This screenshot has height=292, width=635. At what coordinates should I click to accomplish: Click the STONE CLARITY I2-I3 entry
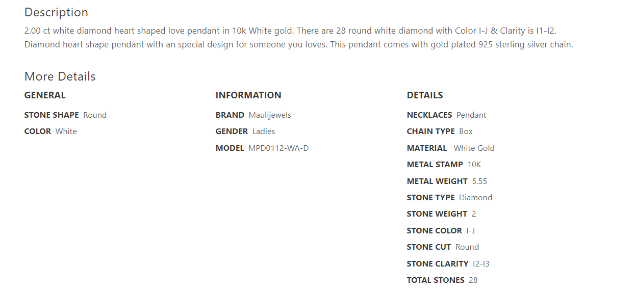click(x=448, y=264)
